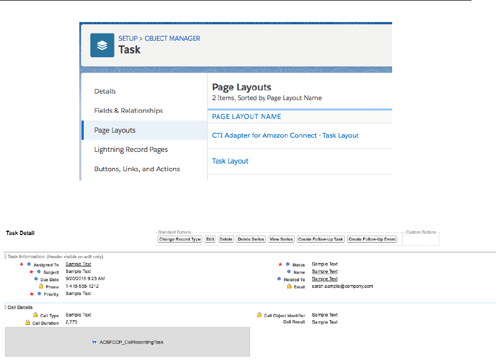Click the Delete Series button
The image size is (499, 360).
[251, 239]
